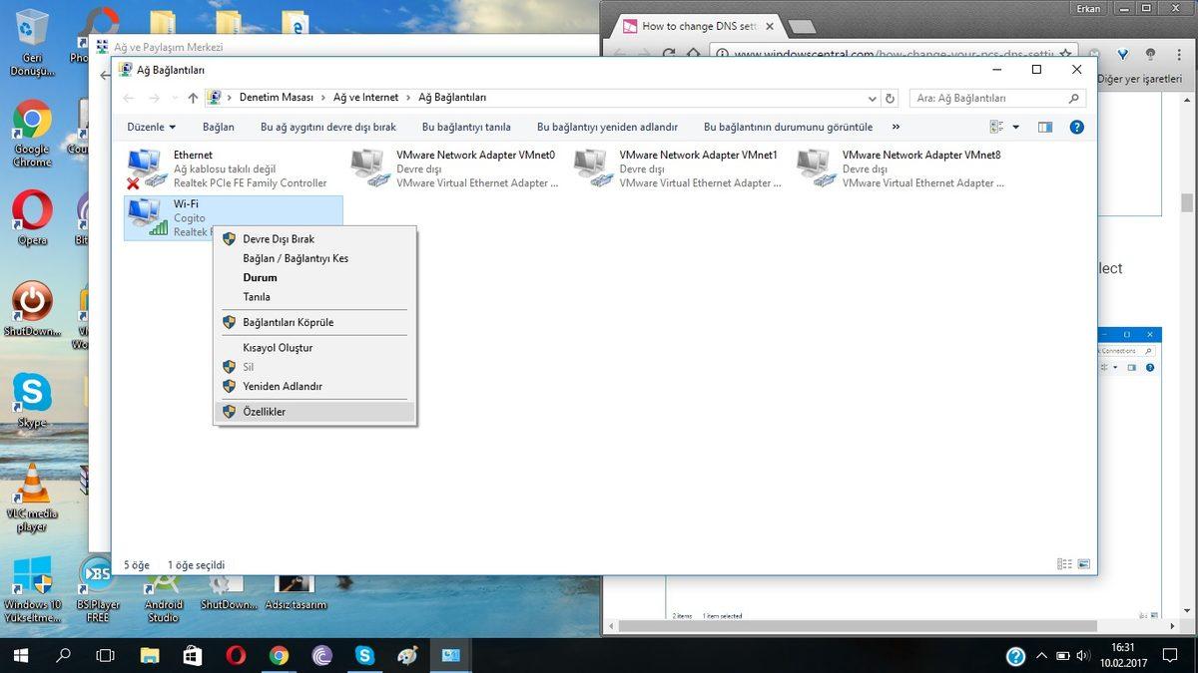The width and height of the screenshot is (1198, 673).
Task: Click the change view icon on toolbar
Action: [x=996, y=127]
